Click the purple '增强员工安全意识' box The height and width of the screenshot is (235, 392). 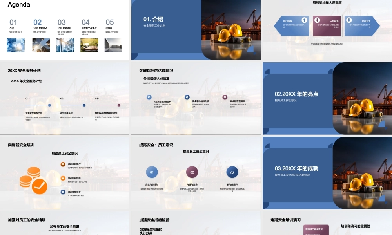point(316,230)
